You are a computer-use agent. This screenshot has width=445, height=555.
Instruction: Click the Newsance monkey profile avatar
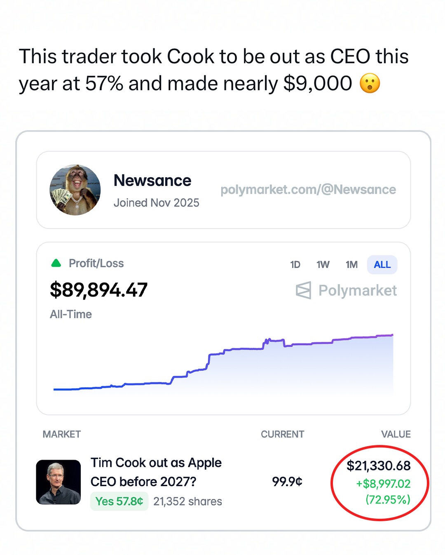click(75, 190)
